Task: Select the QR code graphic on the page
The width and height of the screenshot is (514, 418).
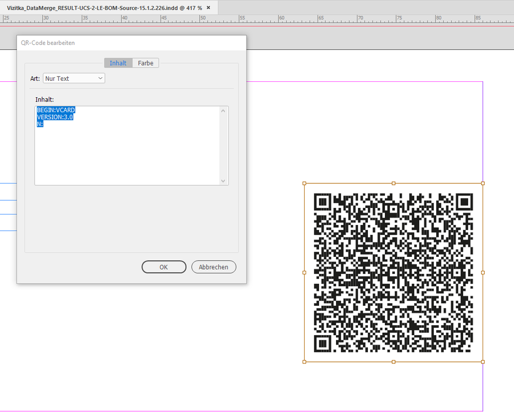Action: (394, 273)
